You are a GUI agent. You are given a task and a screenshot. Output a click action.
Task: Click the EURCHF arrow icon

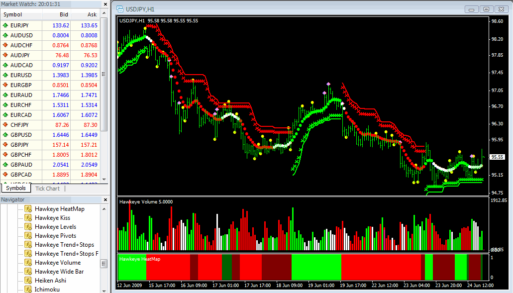point(5,105)
